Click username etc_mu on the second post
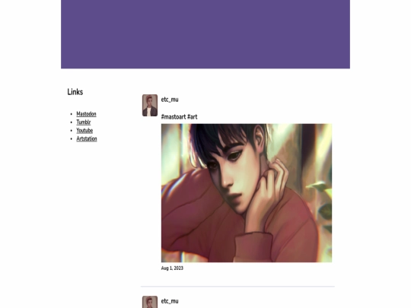This screenshot has height=308, width=411. click(170, 301)
